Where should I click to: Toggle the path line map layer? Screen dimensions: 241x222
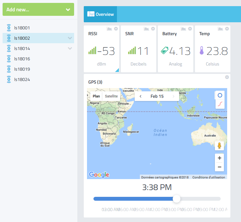220,104
